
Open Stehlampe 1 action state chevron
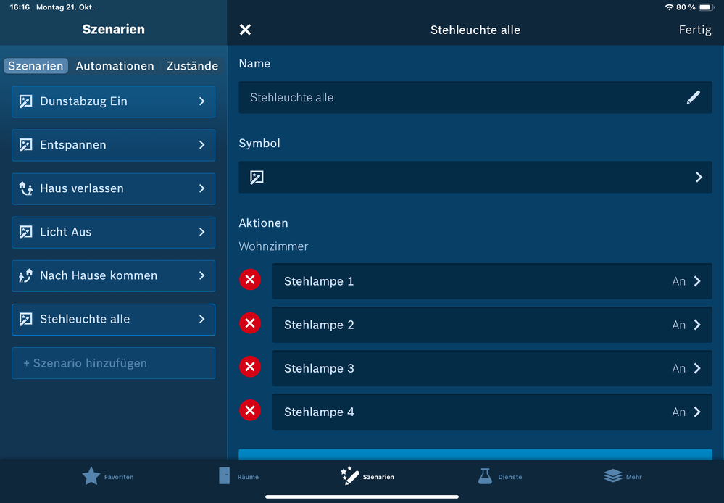(696, 281)
